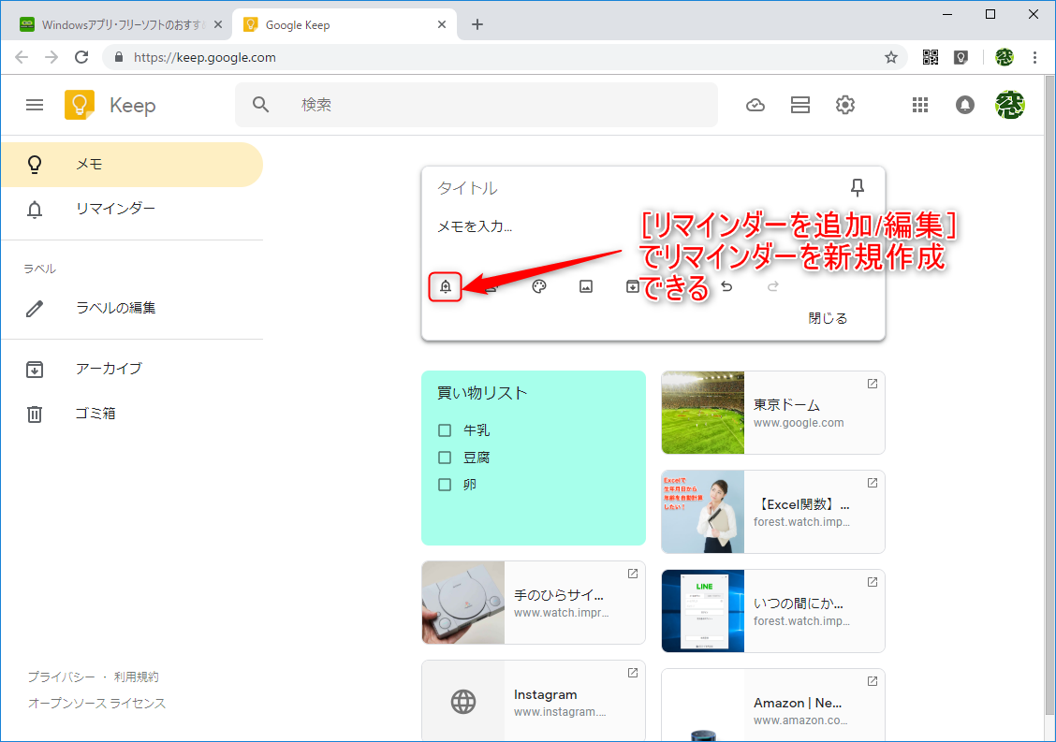Open the Google apps grid icon
This screenshot has height=742, width=1056.
(x=920, y=105)
